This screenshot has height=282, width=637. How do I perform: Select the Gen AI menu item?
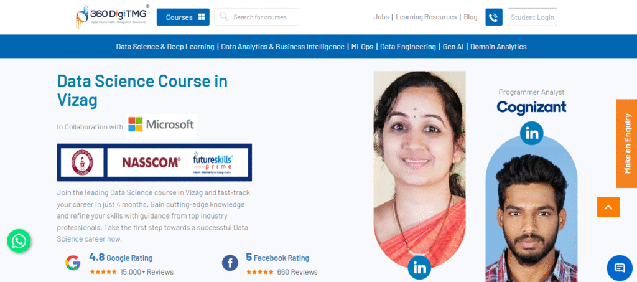(453, 47)
